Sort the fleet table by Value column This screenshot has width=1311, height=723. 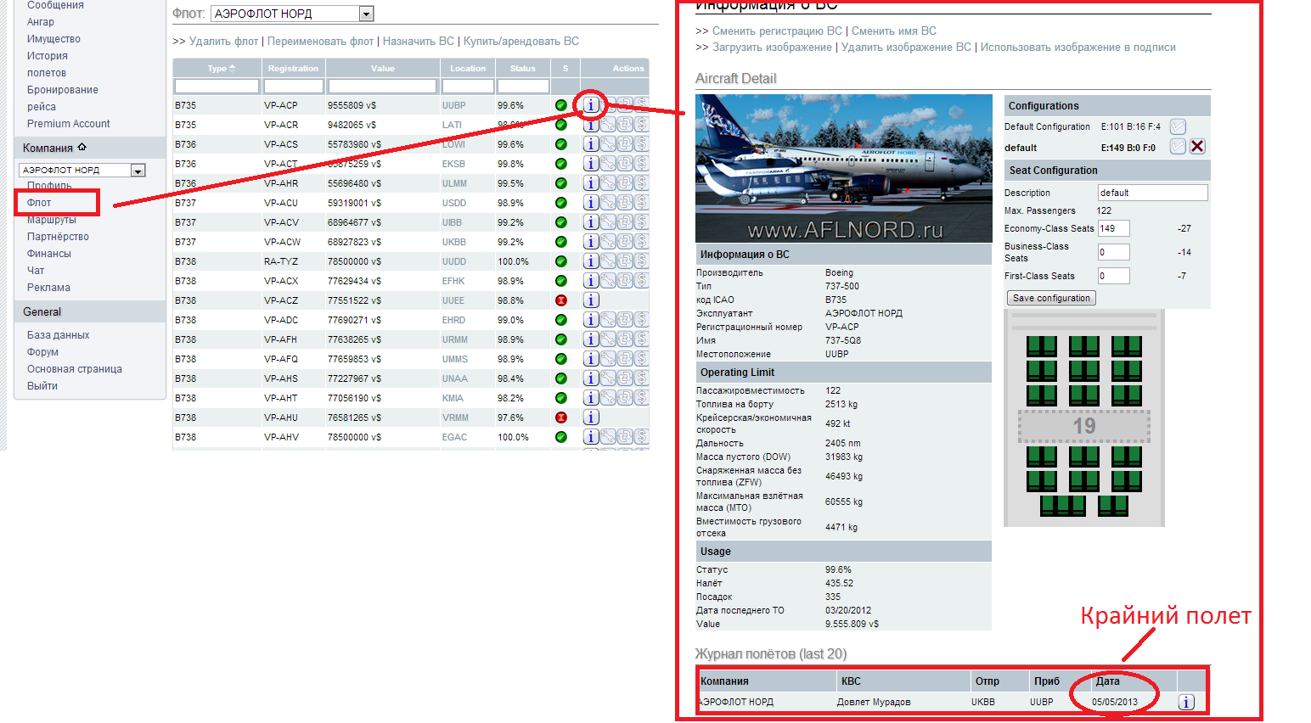[x=383, y=69]
